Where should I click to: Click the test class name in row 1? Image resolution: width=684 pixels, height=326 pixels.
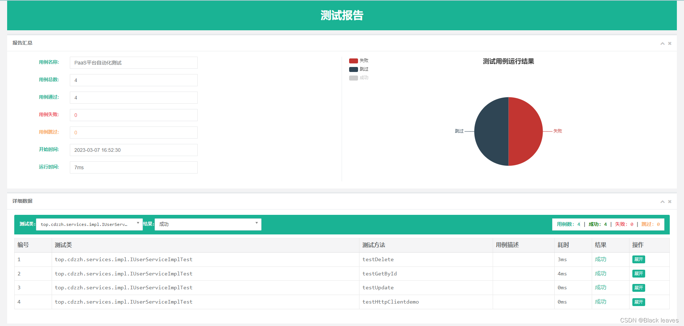click(x=124, y=259)
